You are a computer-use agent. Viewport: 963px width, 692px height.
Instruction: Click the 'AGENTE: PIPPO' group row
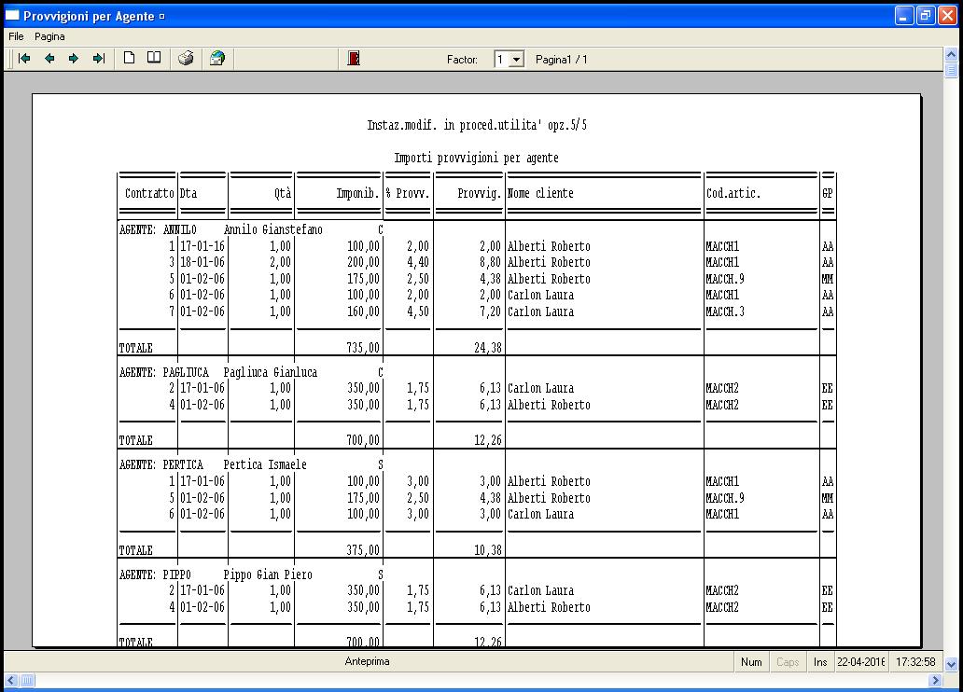click(x=251, y=574)
